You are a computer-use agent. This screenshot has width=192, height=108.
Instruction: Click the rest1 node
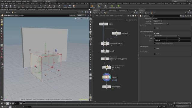click(105, 51)
